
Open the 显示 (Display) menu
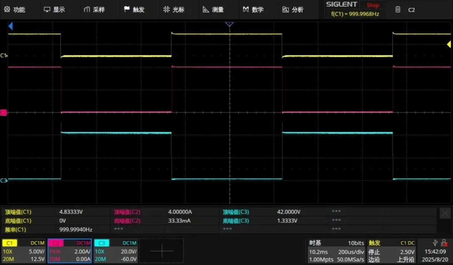[x=54, y=10]
